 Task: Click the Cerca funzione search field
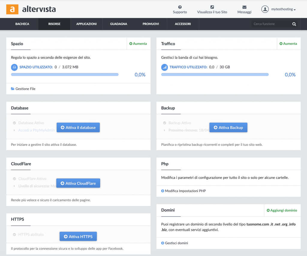pyautogui.click(x=272, y=24)
